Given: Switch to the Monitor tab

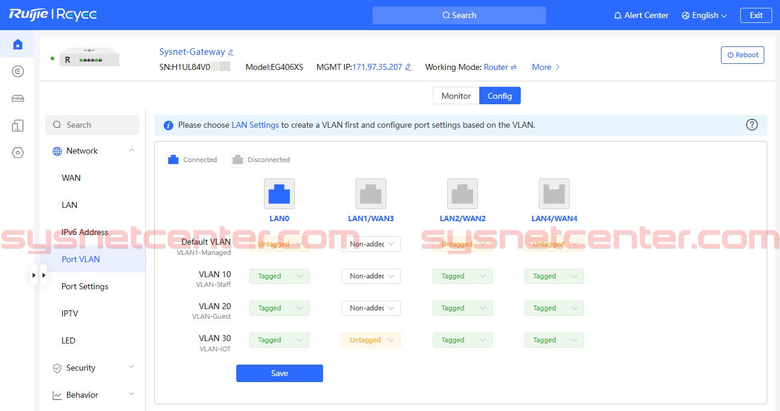Looking at the screenshot, I should [455, 95].
